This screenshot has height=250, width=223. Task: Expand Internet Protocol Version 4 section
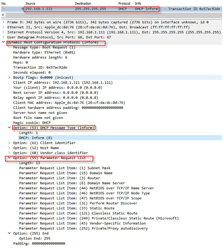click(3, 32)
